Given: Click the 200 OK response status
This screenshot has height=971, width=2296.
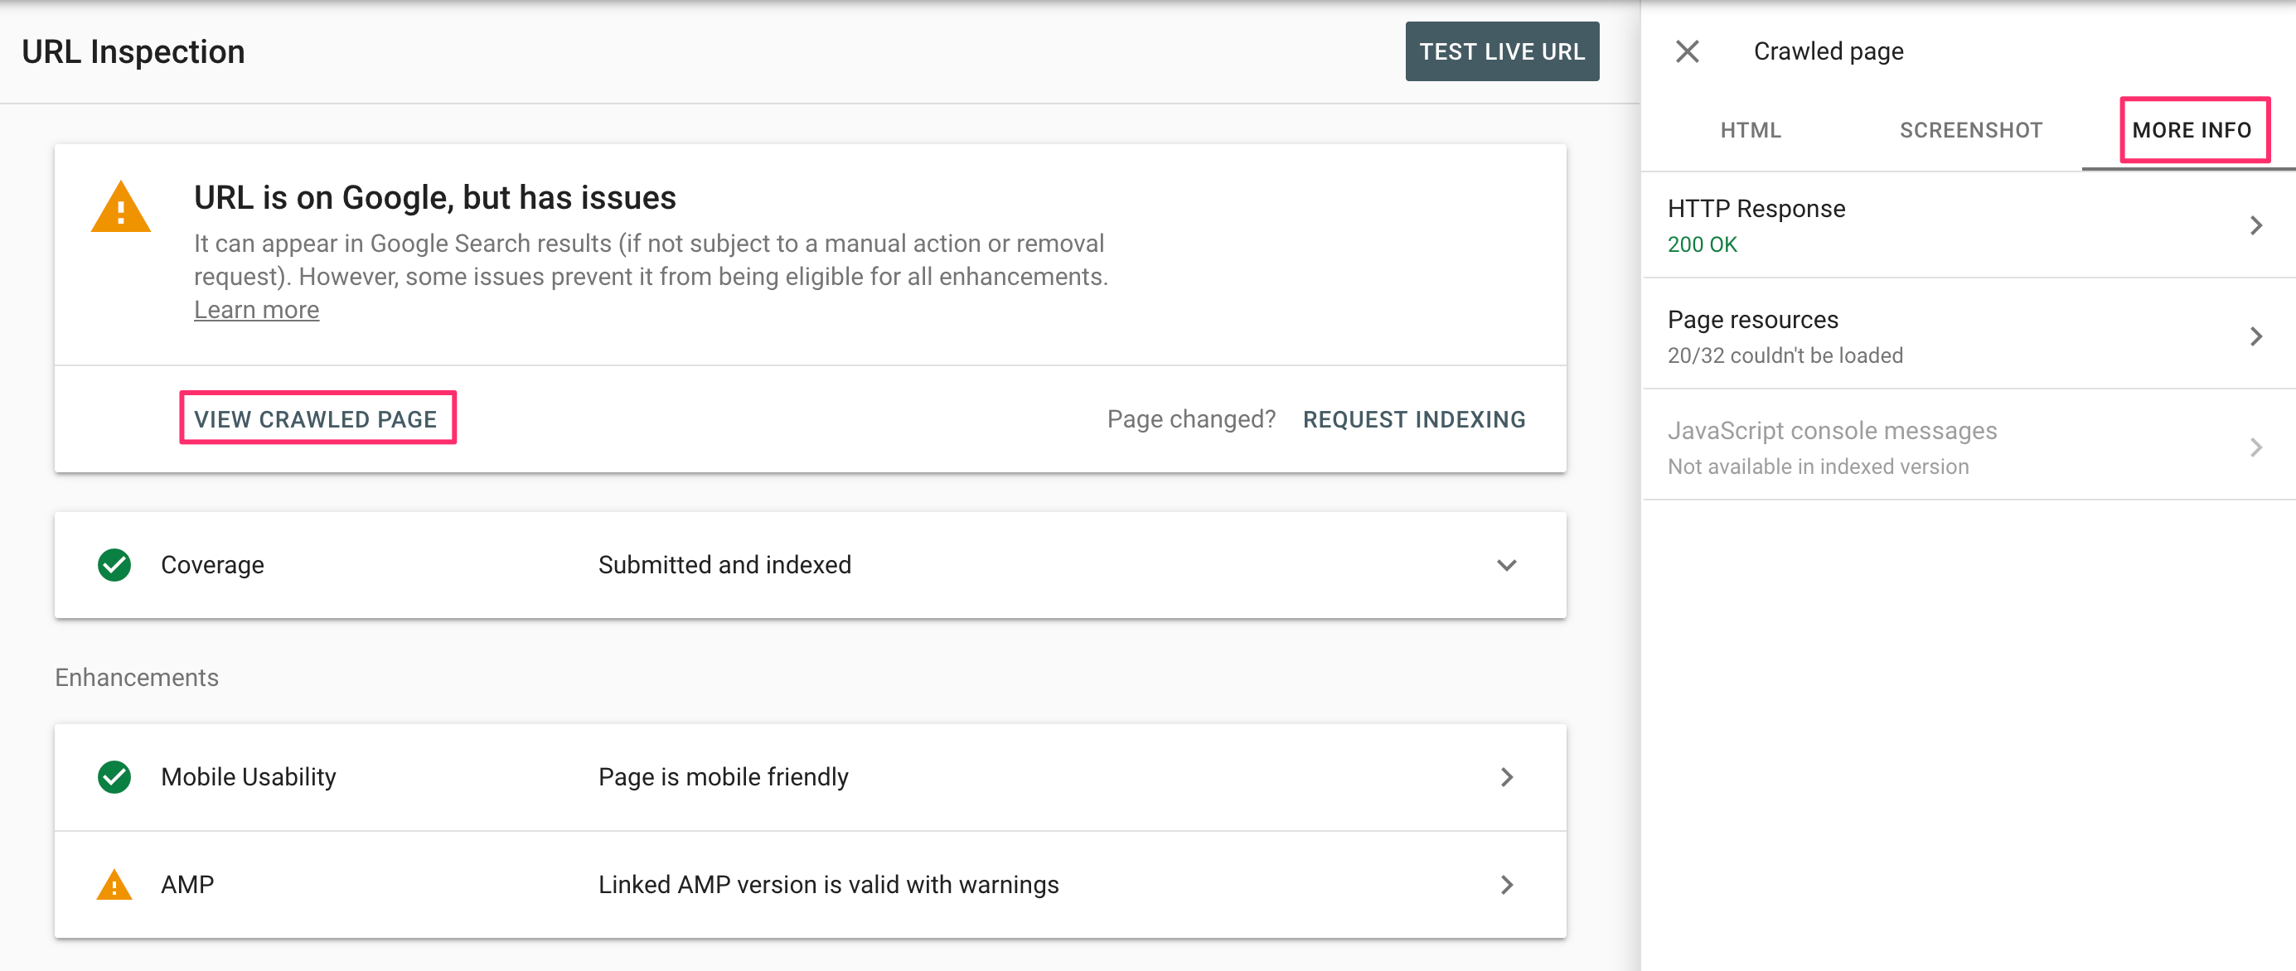Looking at the screenshot, I should point(1702,244).
